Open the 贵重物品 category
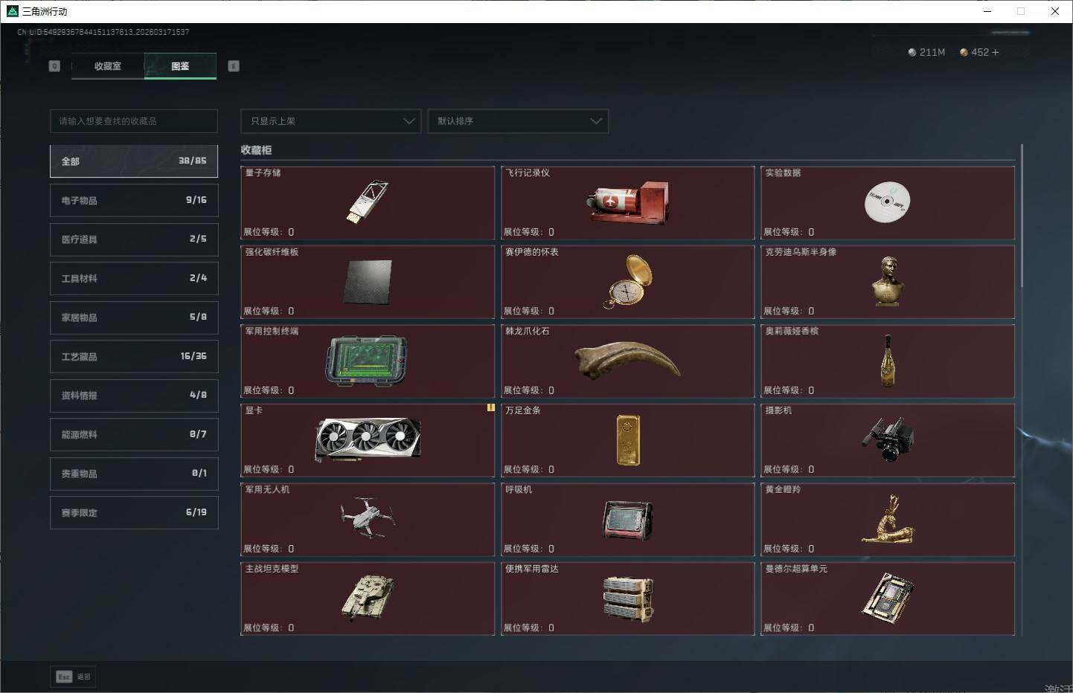 [134, 474]
